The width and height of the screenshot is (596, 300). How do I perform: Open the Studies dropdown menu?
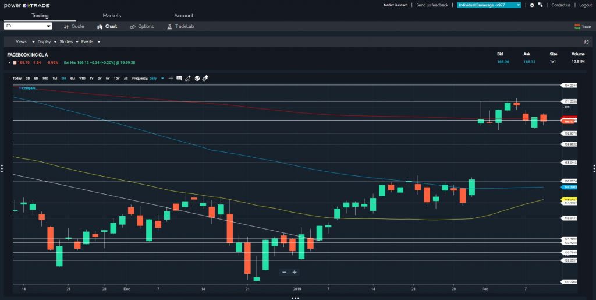pyautogui.click(x=69, y=41)
